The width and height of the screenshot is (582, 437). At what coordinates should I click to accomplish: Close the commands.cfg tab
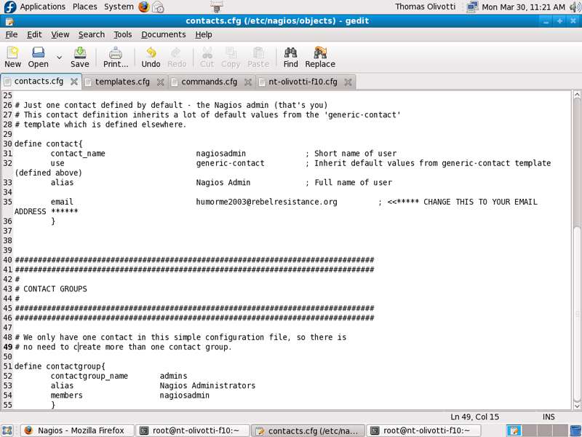point(248,82)
